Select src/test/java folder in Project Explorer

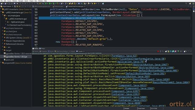coord(11,31)
